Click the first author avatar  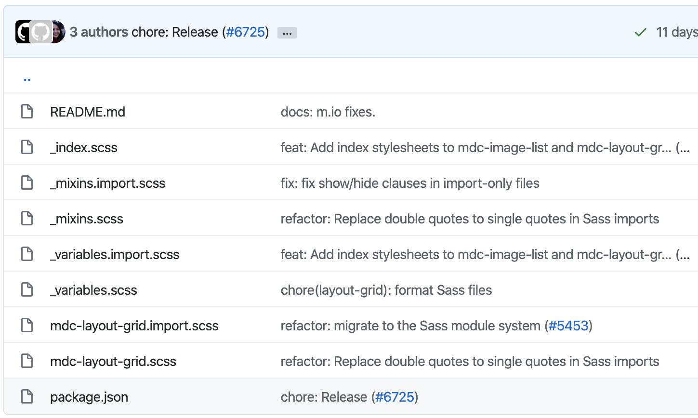click(x=23, y=32)
